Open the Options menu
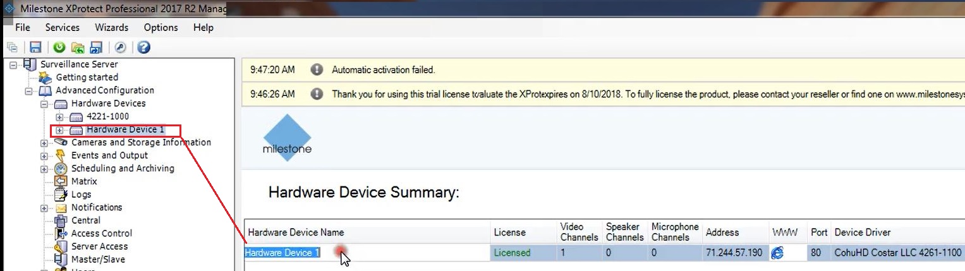This screenshot has width=965, height=271. coord(161,28)
